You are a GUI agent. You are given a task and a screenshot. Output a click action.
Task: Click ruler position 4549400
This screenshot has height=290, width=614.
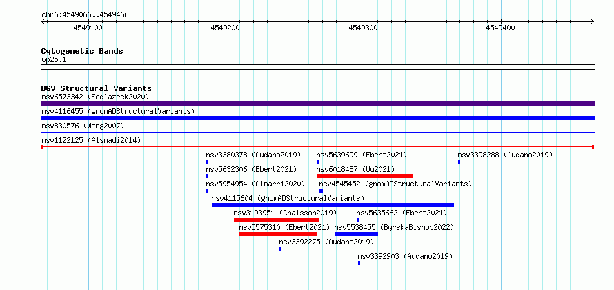pos(501,28)
